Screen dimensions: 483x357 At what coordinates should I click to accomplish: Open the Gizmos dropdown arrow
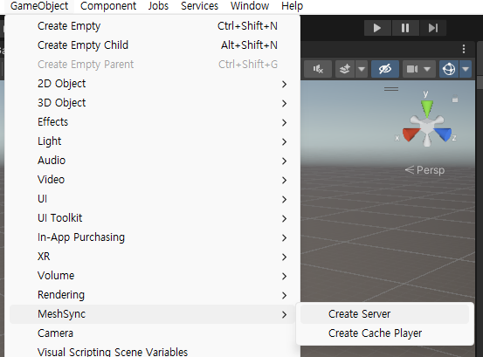pos(466,69)
